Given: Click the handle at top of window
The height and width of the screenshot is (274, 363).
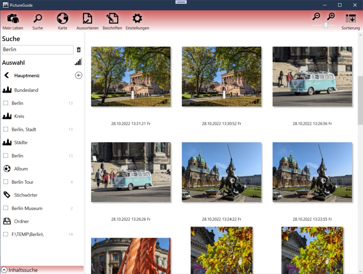Looking at the screenshot, I should (181, 2).
